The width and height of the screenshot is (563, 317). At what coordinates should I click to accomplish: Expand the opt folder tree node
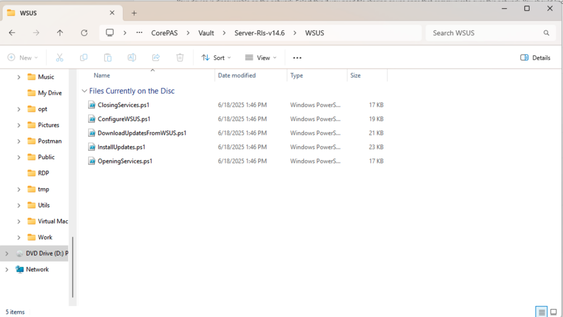[x=18, y=109]
